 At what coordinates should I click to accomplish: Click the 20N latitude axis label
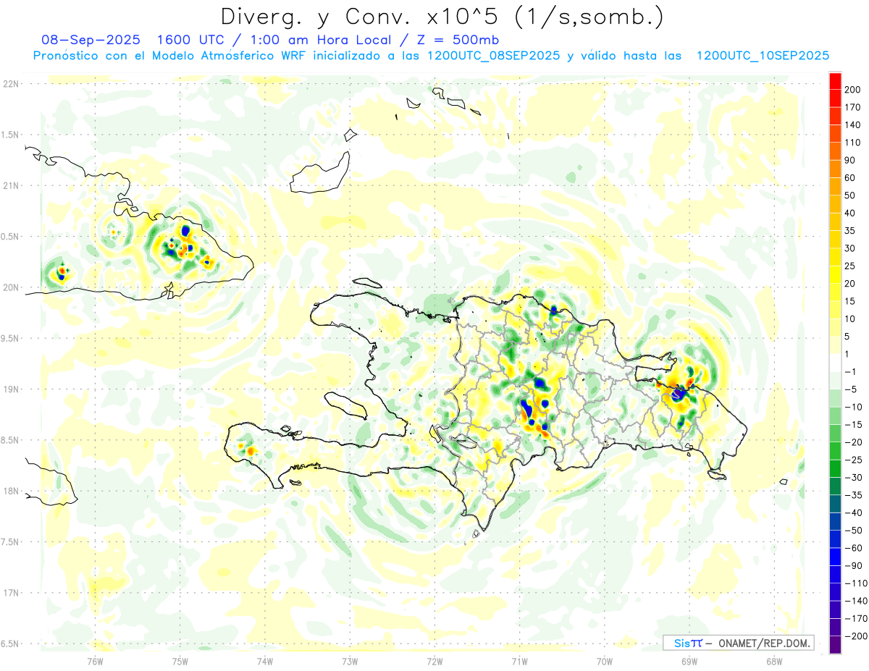tap(11, 287)
